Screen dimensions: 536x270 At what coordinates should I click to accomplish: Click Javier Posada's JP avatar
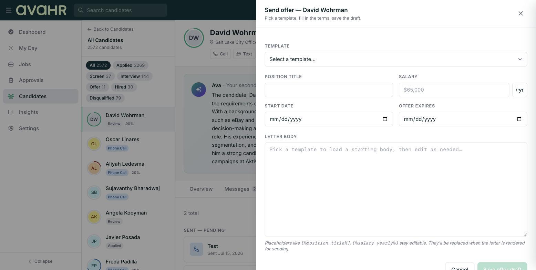94,241
